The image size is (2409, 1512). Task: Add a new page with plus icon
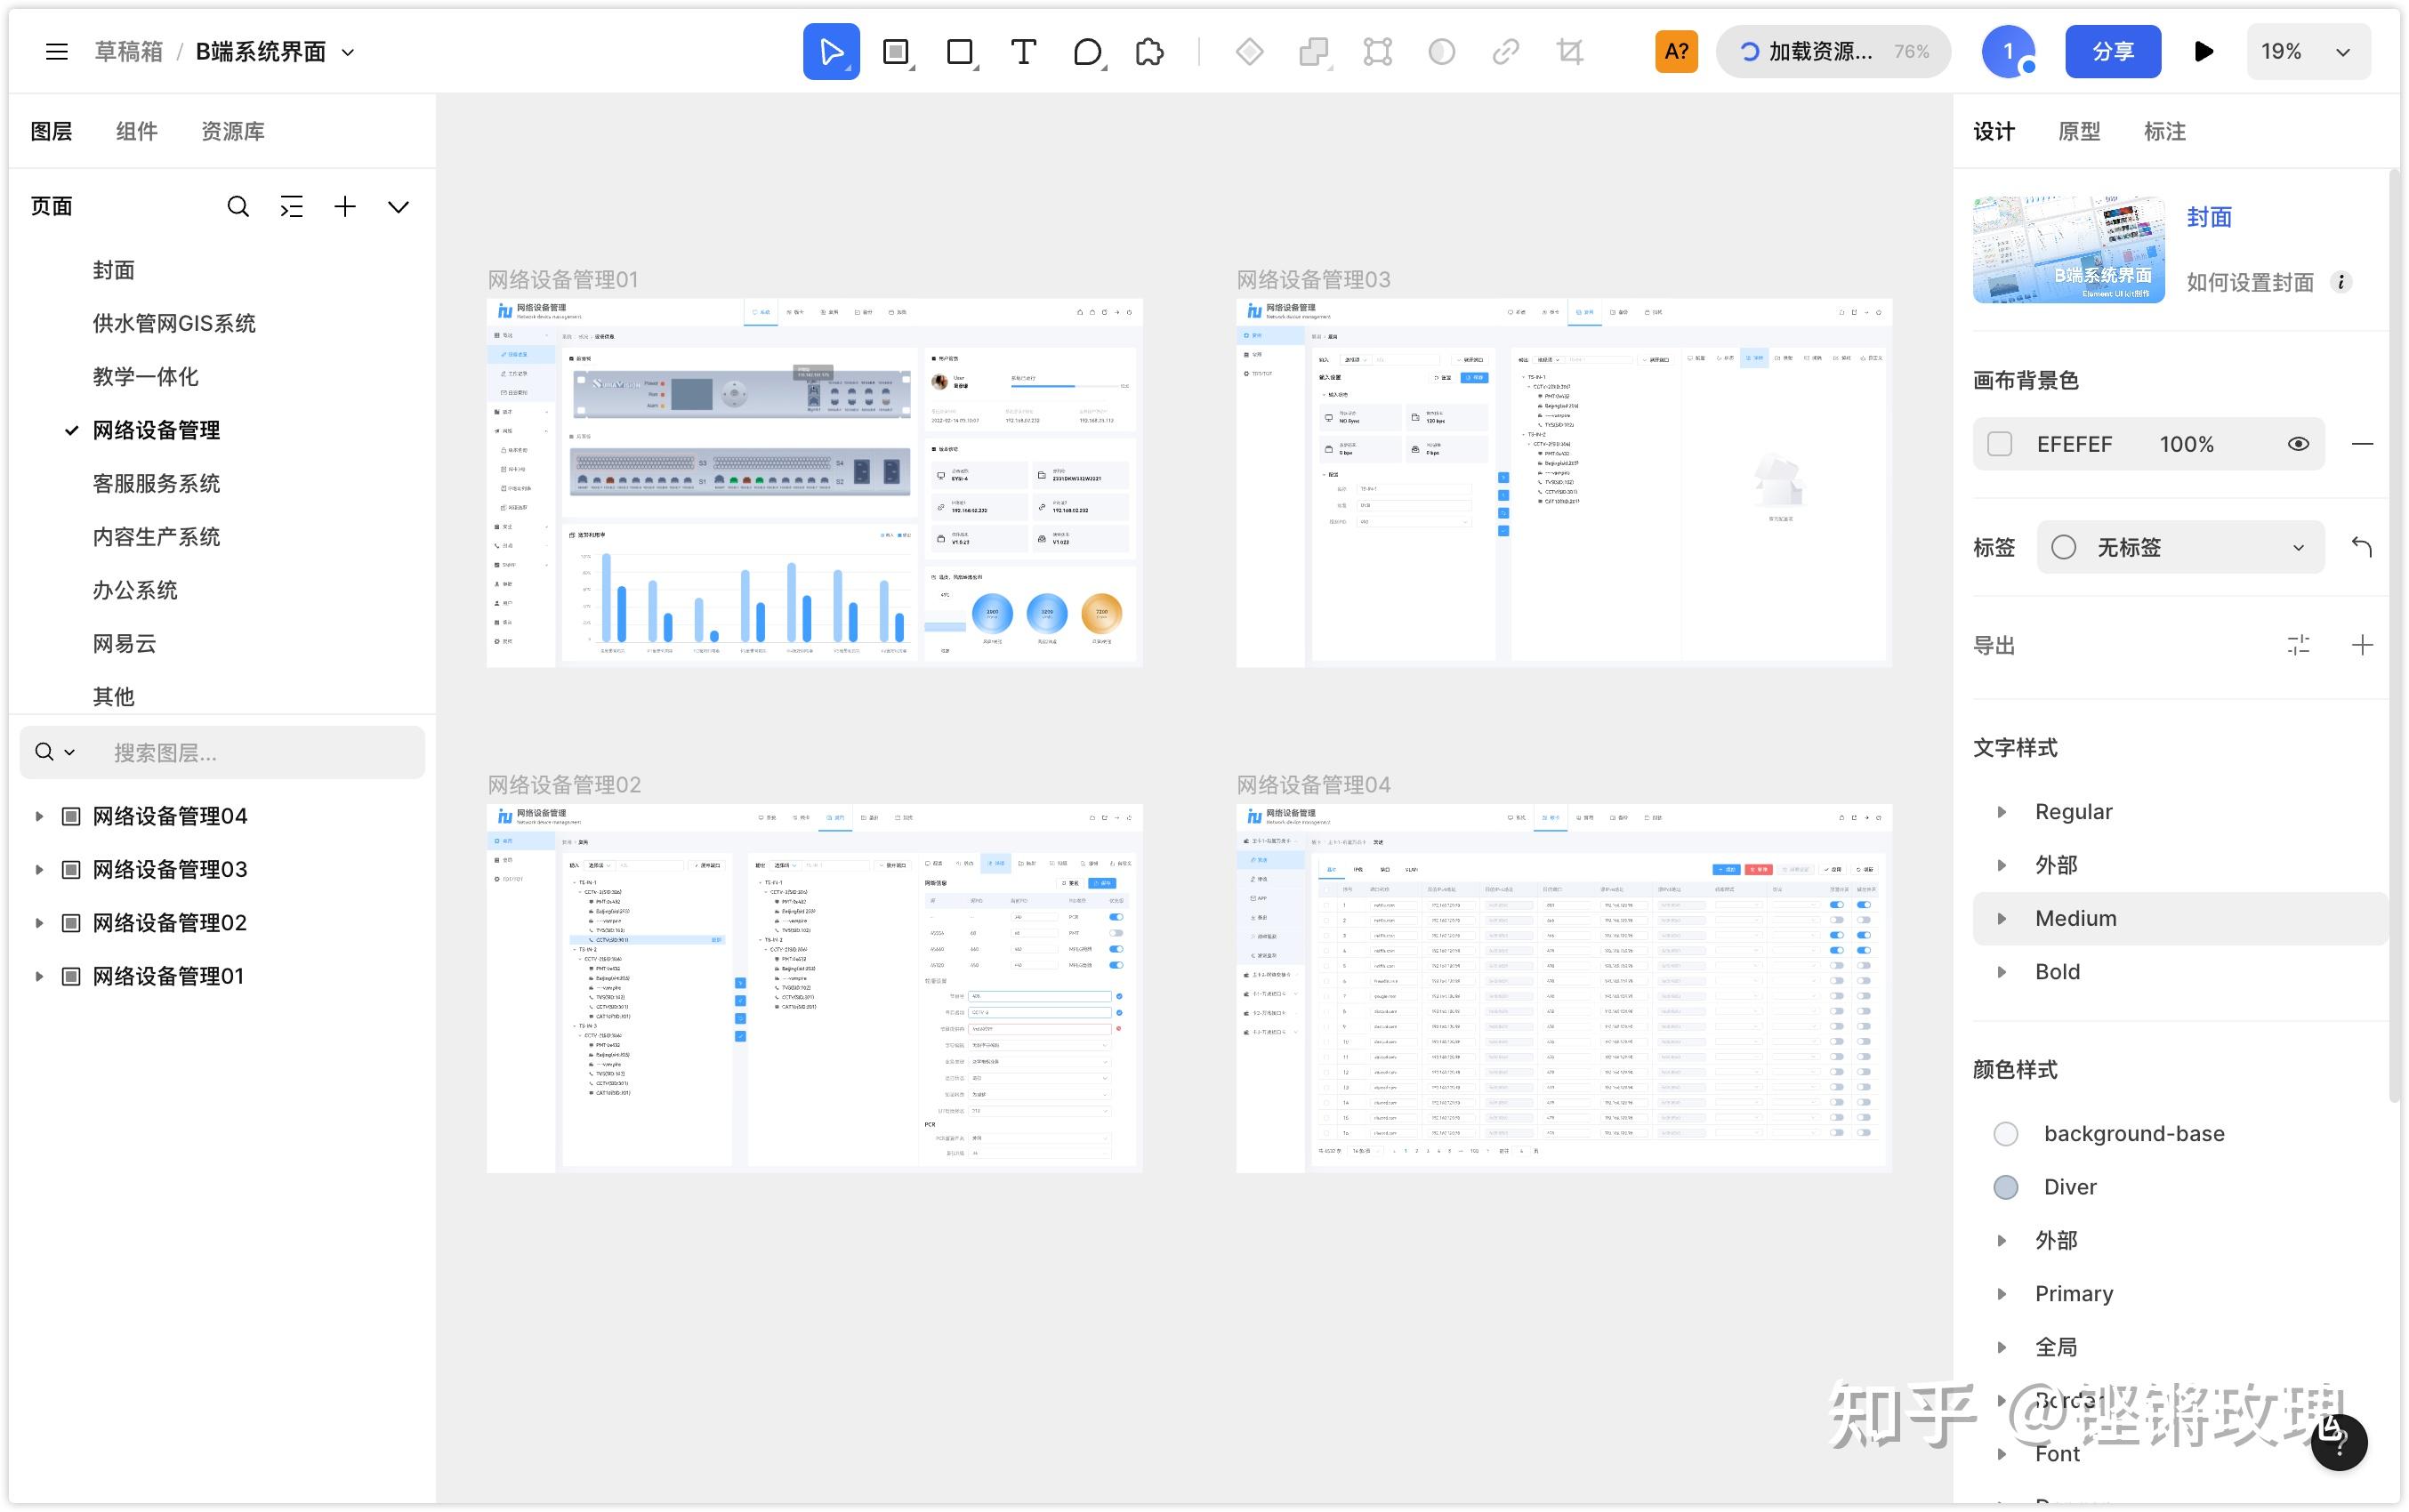345,207
